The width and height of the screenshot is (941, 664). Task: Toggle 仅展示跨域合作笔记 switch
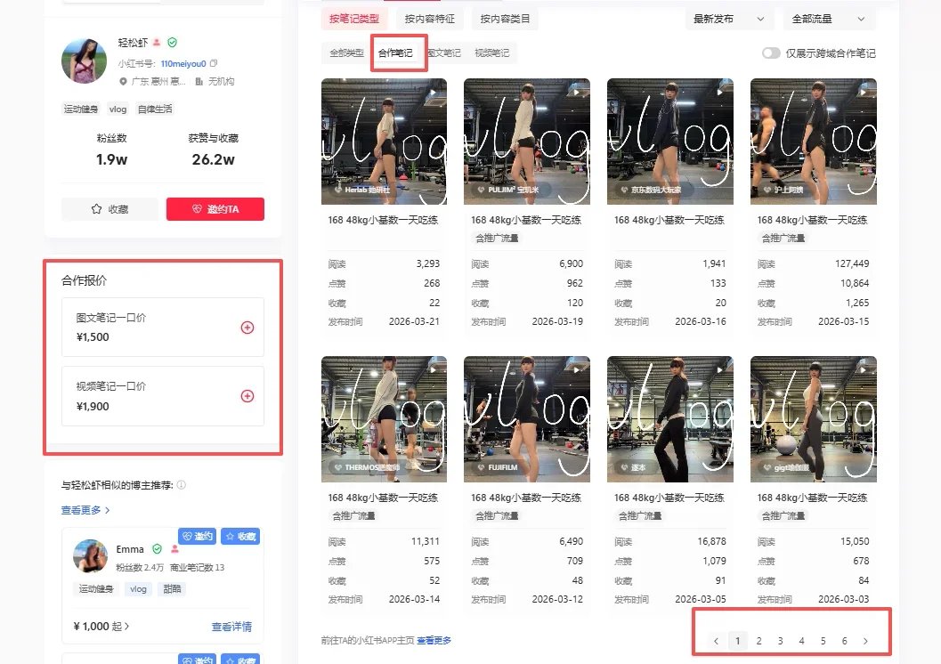pyautogui.click(x=771, y=53)
